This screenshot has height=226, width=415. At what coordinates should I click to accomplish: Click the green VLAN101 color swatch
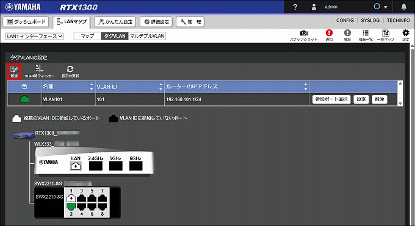[x=24, y=99]
